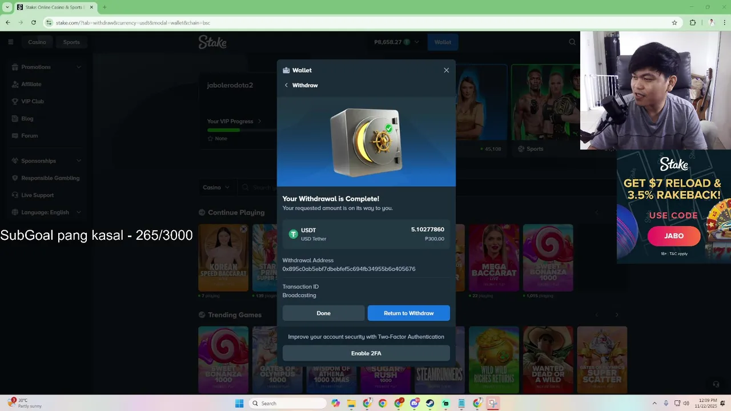Open a new Chrome tab
This screenshot has width=731, height=411.
coord(105,7)
